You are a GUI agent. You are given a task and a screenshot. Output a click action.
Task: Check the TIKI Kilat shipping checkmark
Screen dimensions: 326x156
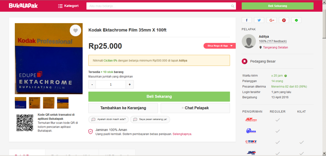(302, 142)
